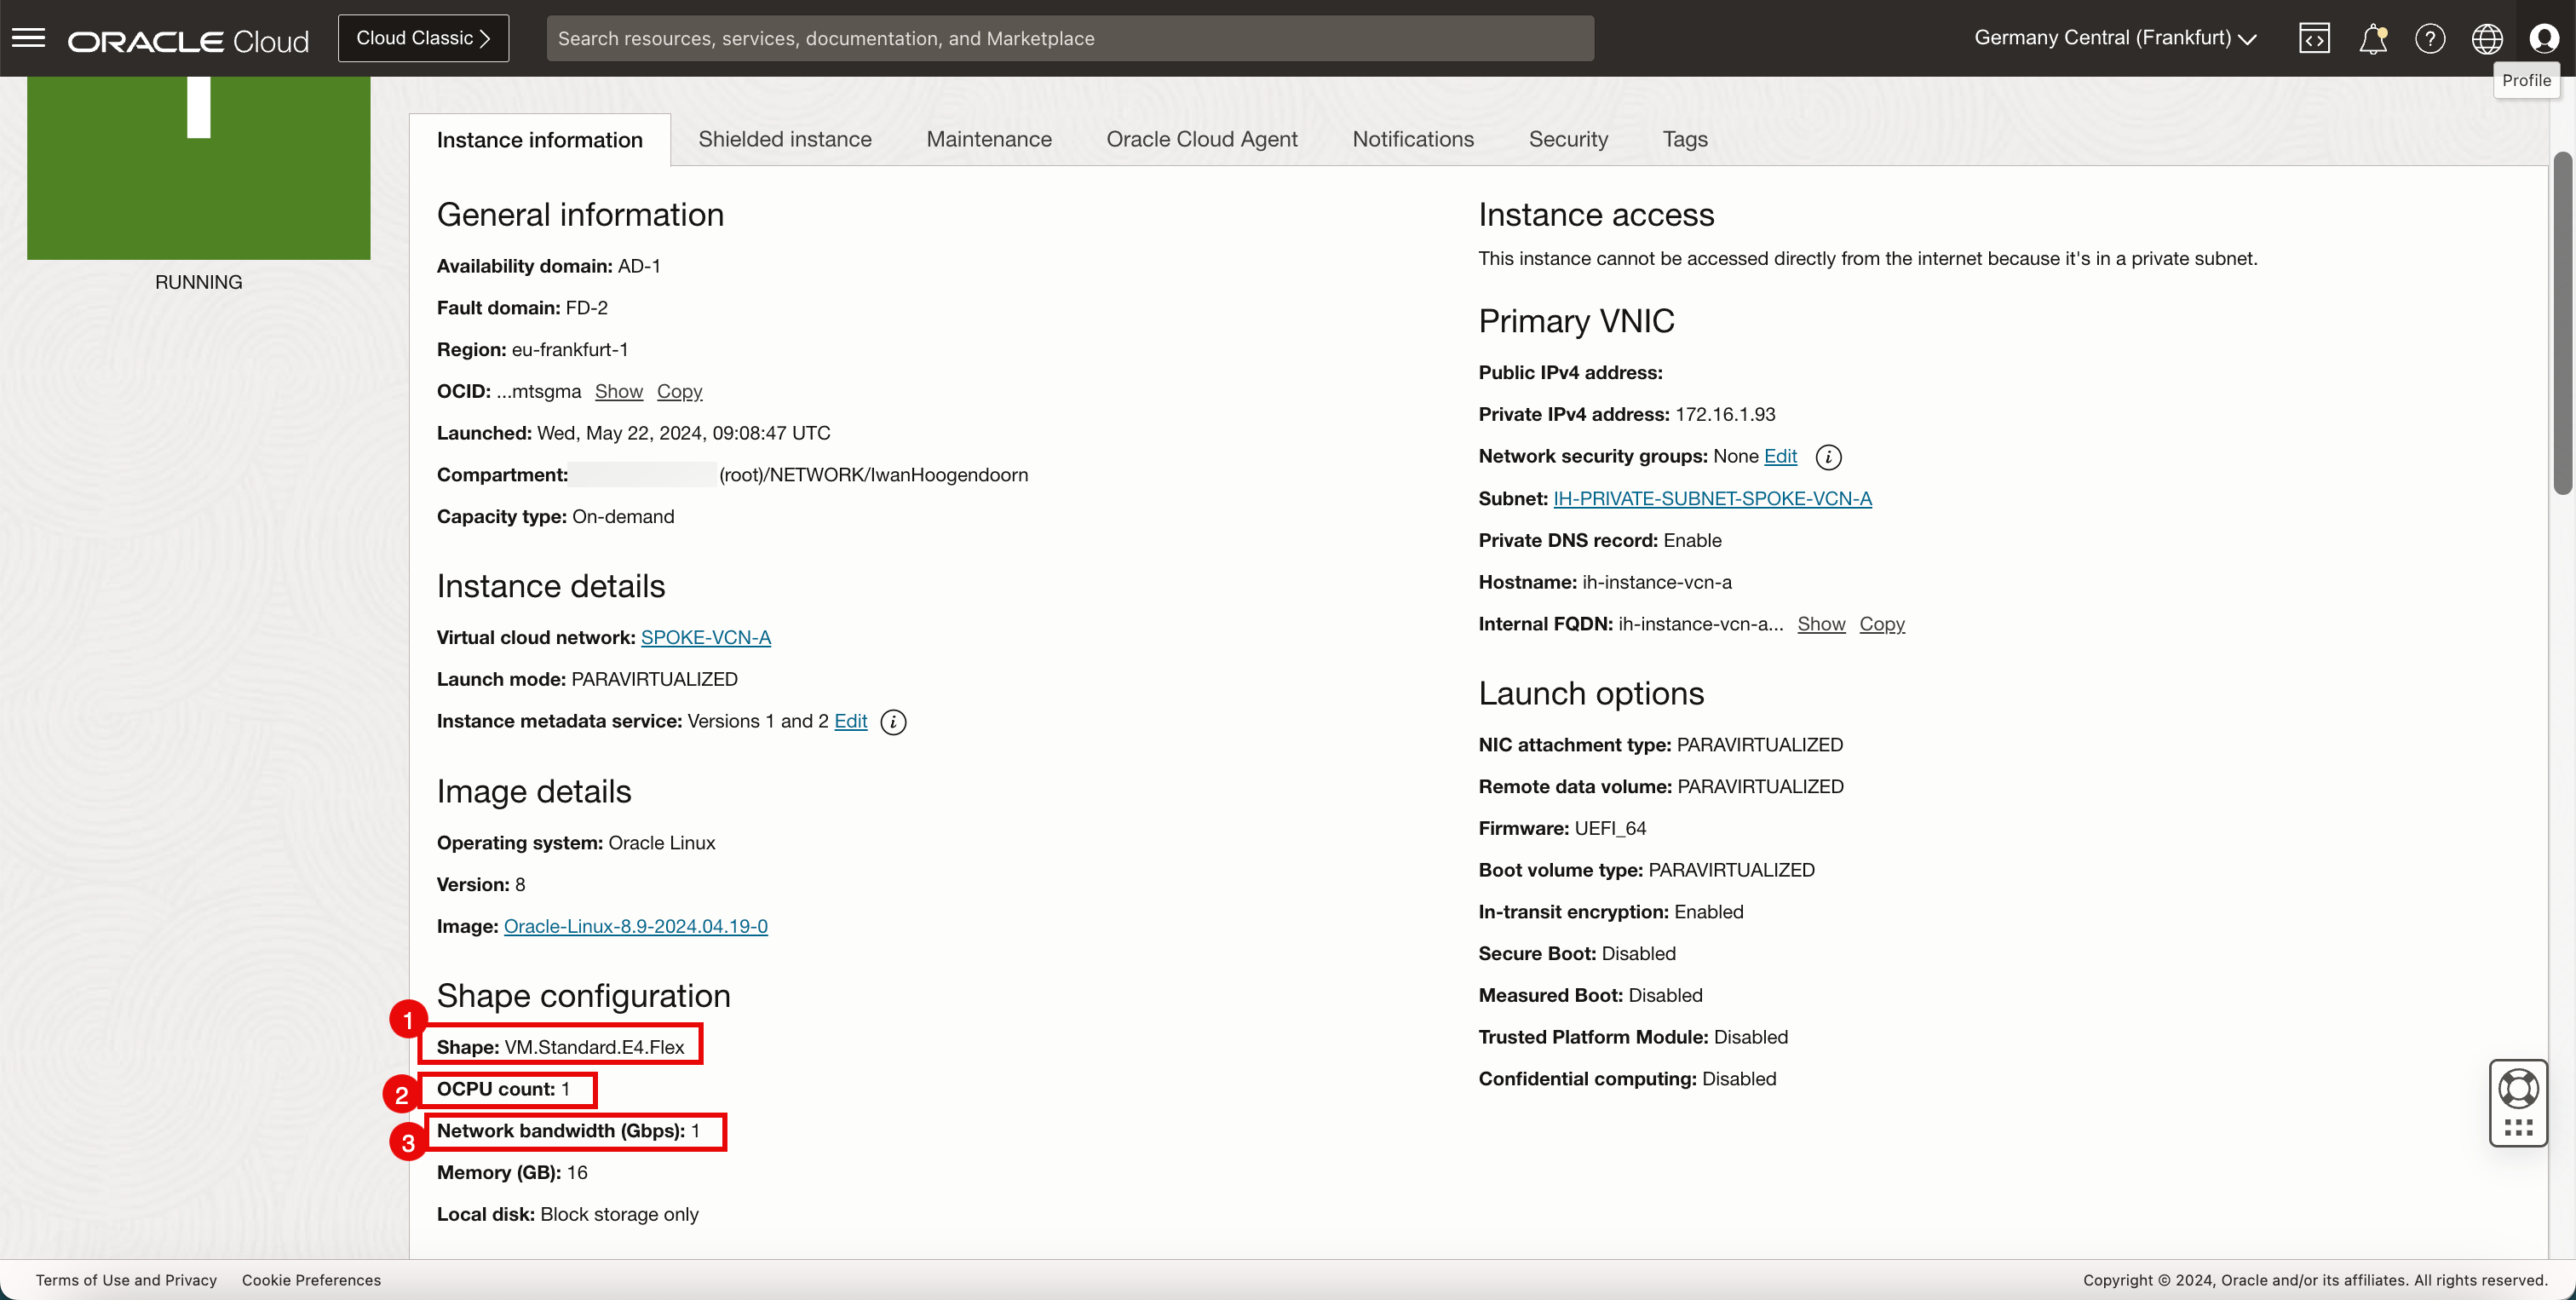Open the SPOKE-VCN-A virtual cloud network link
The image size is (2576, 1300).
point(705,637)
